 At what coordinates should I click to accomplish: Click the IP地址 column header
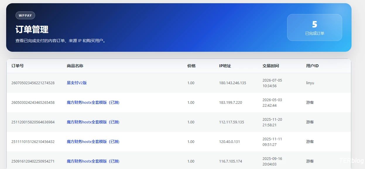[225, 66]
